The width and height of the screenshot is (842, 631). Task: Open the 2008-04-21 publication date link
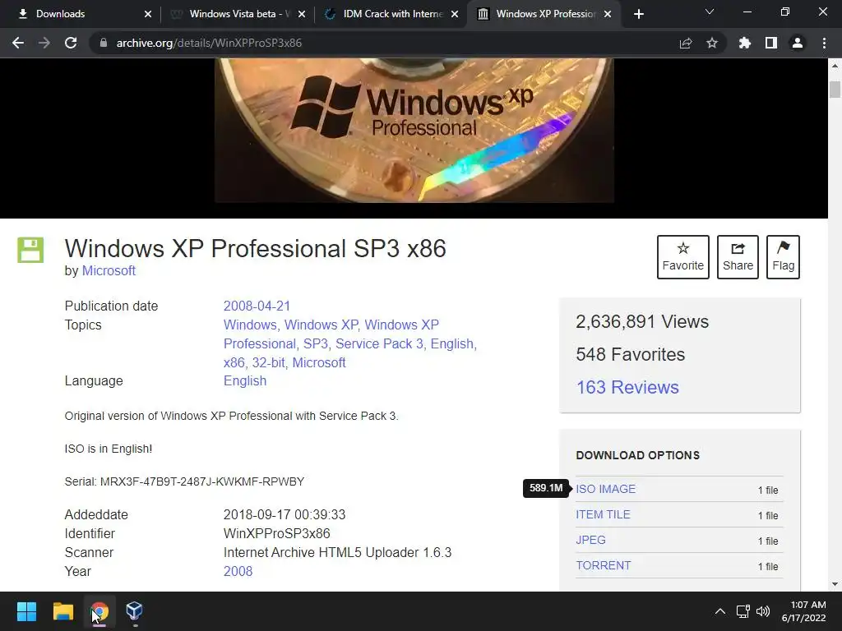(x=257, y=306)
